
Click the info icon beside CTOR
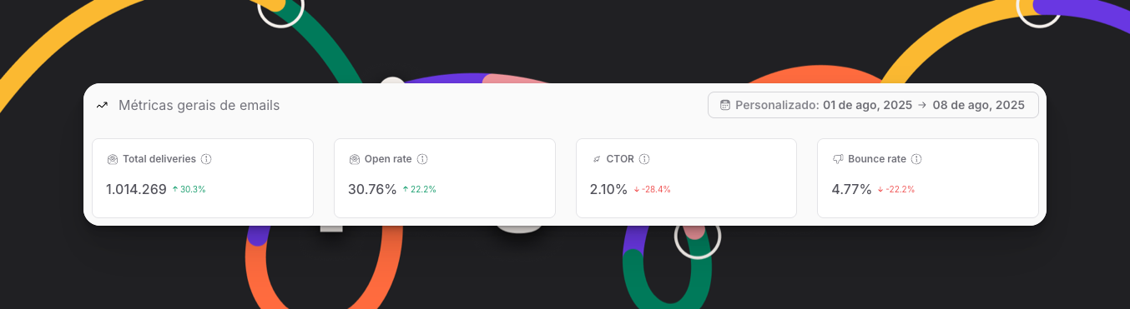point(644,159)
